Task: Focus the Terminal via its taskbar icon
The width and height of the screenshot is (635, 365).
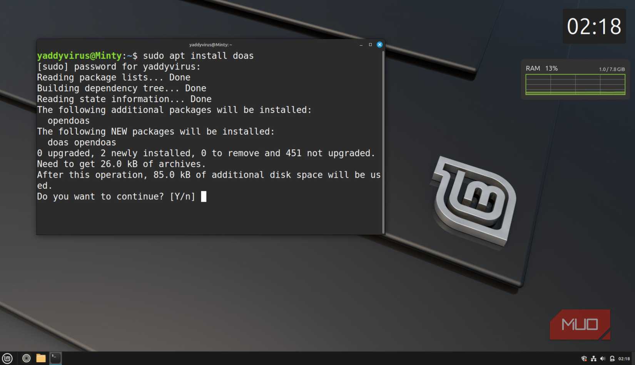Action: point(55,358)
